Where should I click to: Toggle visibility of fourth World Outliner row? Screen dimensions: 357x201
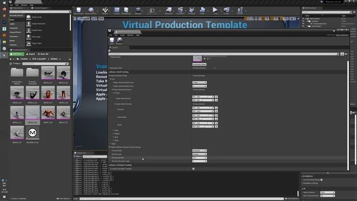tap(303, 26)
